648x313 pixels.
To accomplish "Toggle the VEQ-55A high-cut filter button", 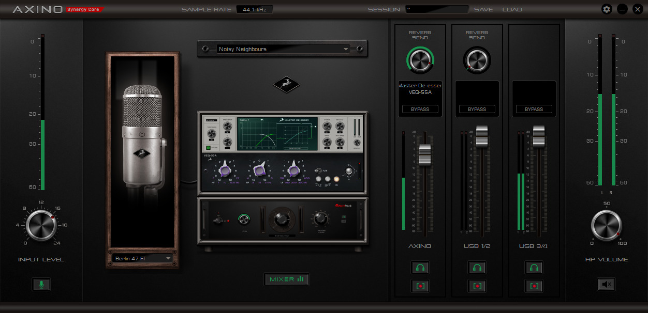I will tap(328, 179).
